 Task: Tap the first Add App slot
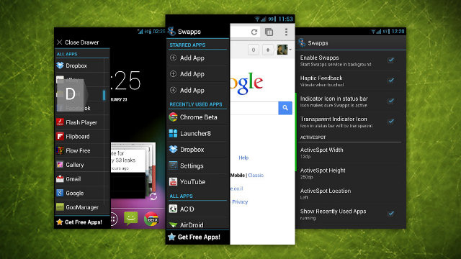(x=197, y=58)
